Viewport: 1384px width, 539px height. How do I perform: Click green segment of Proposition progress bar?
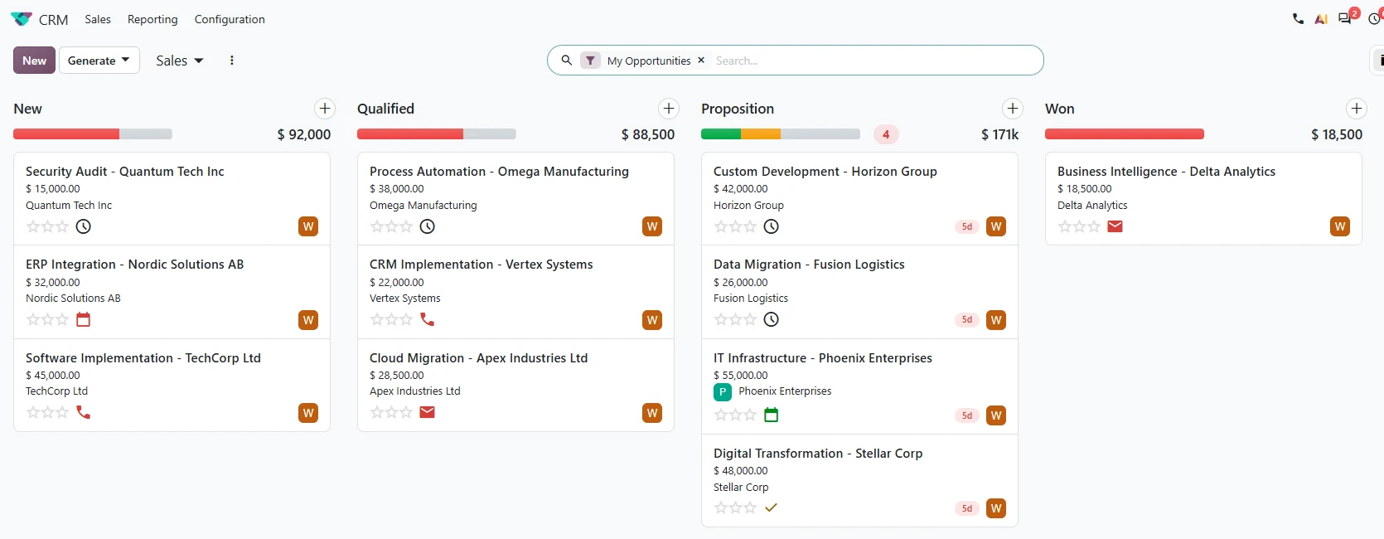tap(721, 134)
